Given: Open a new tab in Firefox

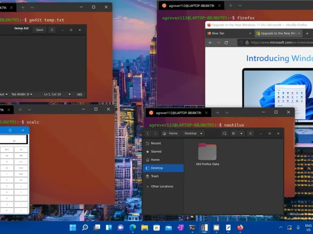Looking at the screenshot, I should [x=307, y=34].
